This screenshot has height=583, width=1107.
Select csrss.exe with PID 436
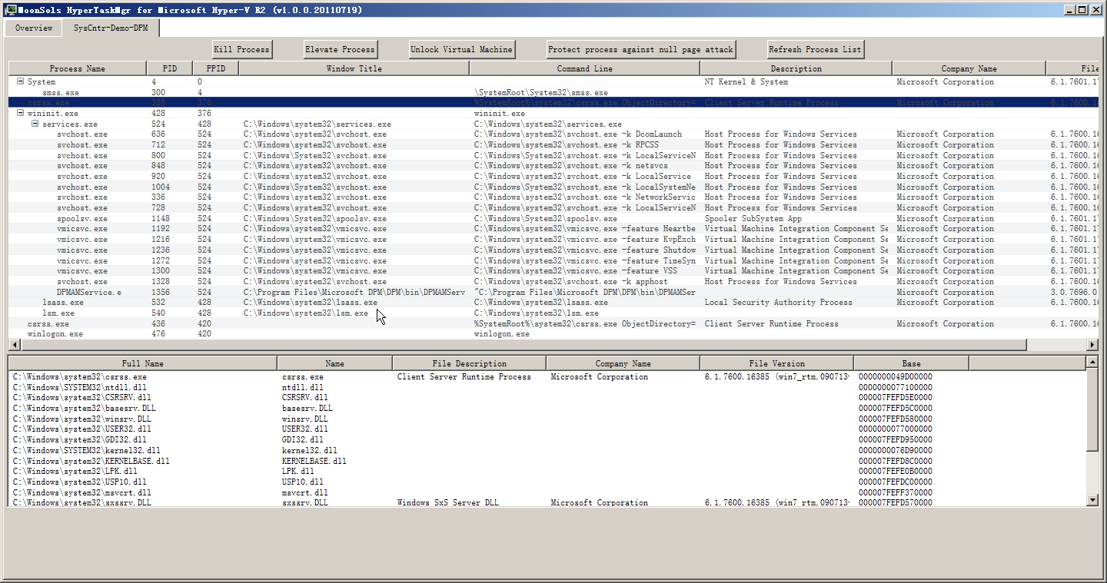click(x=553, y=323)
